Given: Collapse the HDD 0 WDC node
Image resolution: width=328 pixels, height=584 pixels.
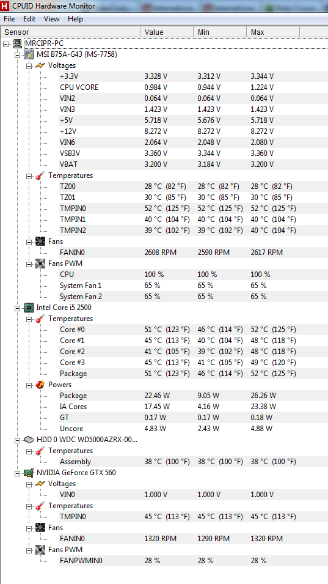Looking at the screenshot, I should pos(17,440).
